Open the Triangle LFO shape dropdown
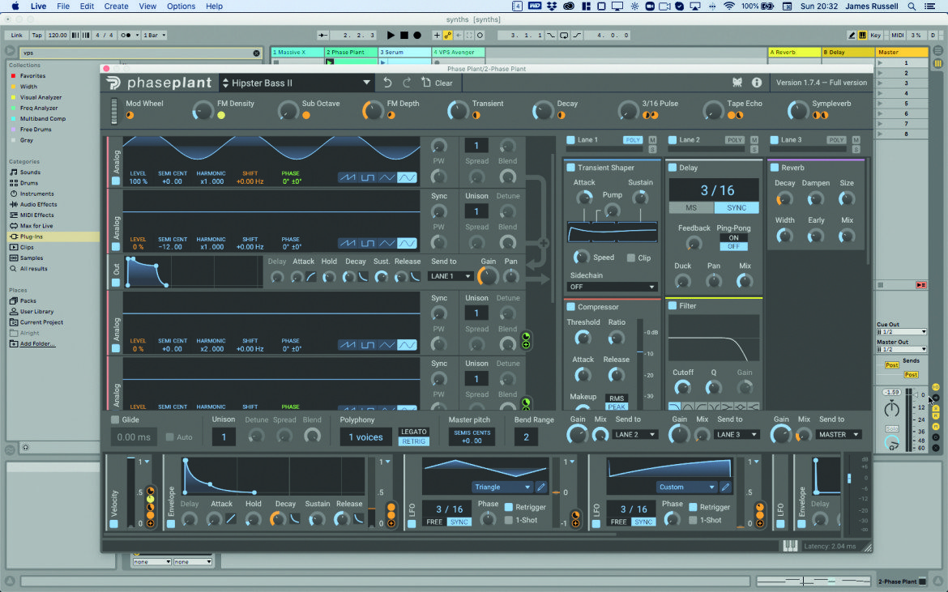This screenshot has width=948, height=592. pyautogui.click(x=502, y=487)
